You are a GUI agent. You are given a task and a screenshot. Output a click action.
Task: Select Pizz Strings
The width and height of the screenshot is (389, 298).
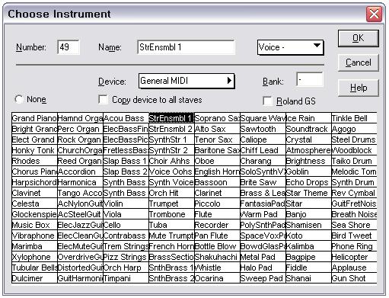(126, 257)
